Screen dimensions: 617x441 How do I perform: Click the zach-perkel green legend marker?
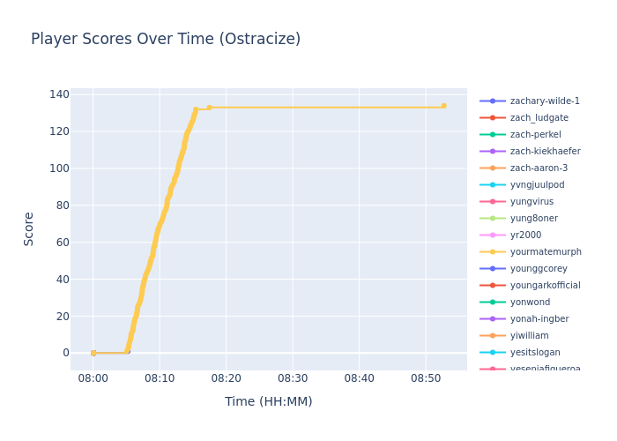tap(493, 135)
